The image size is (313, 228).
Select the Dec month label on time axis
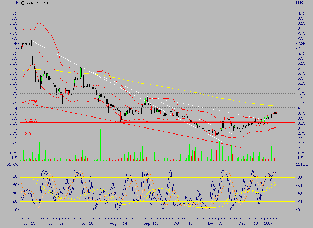pos(242,223)
